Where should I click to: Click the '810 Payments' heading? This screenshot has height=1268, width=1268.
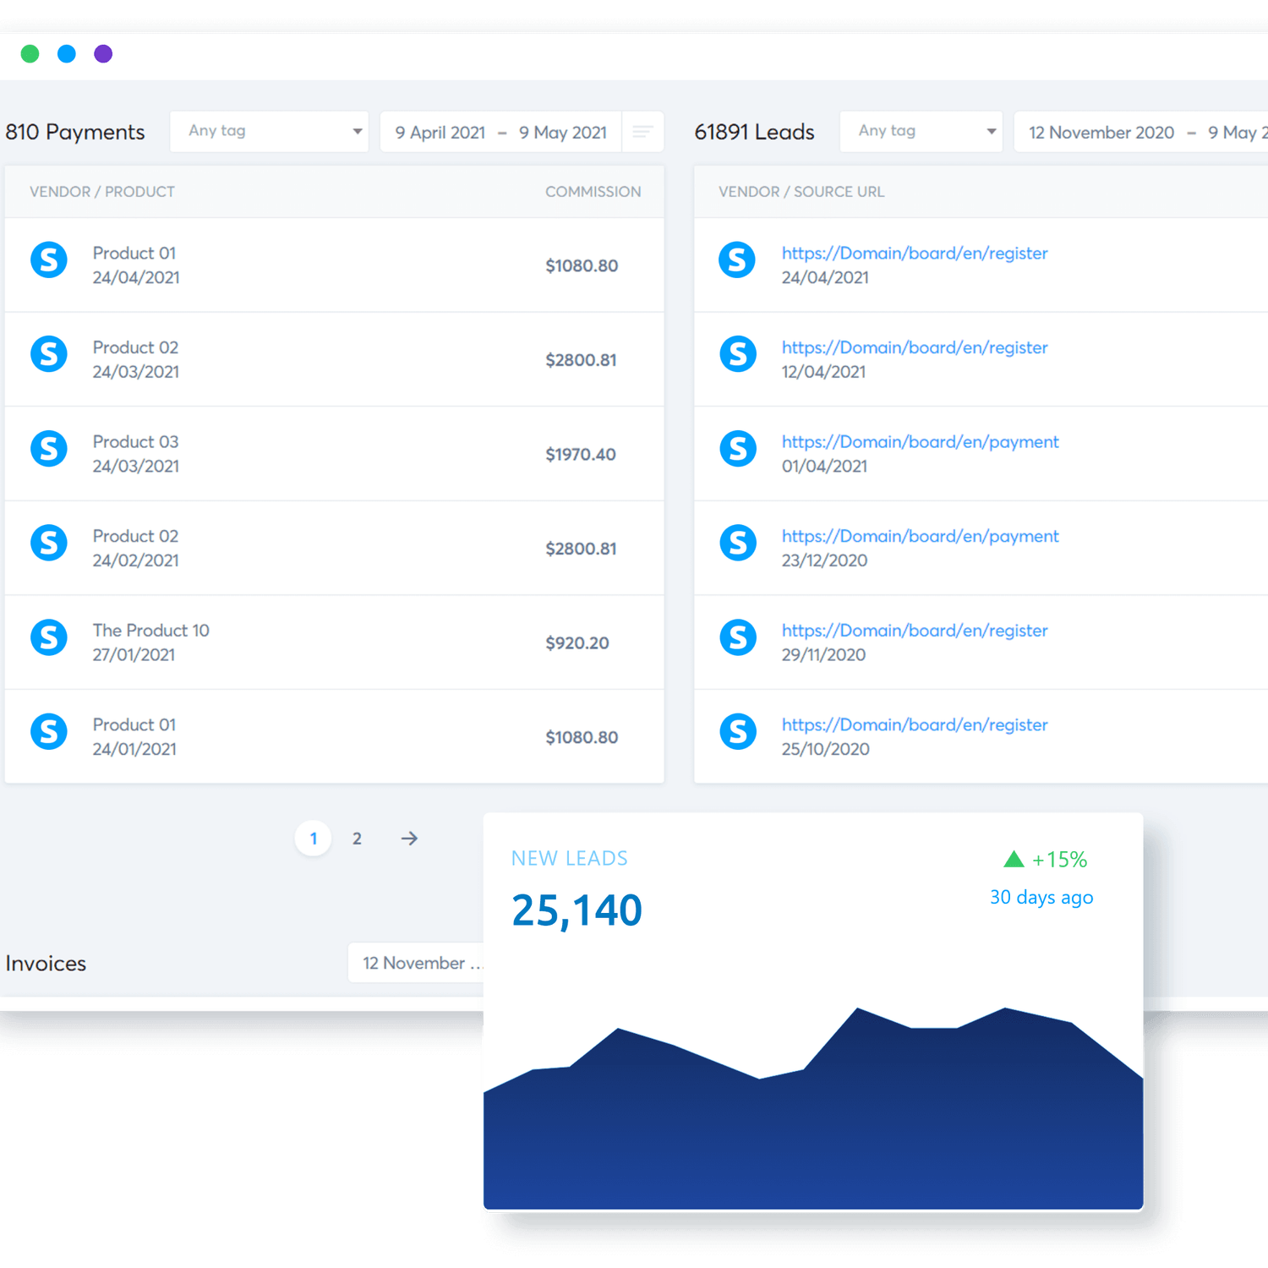(75, 132)
